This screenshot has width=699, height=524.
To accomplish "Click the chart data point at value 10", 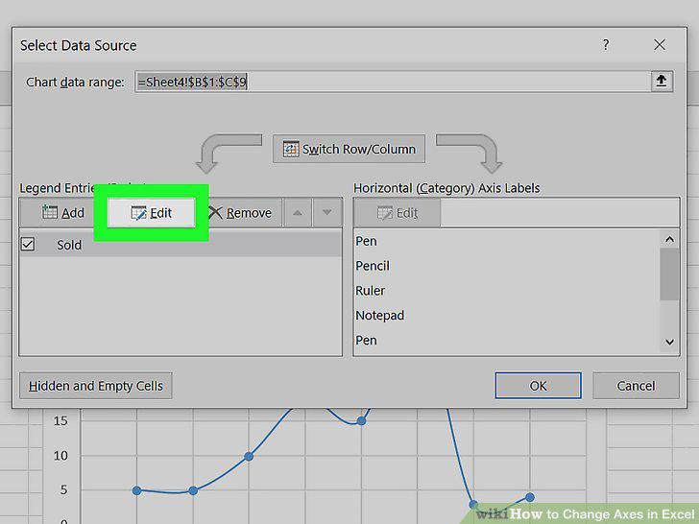I will (x=249, y=456).
